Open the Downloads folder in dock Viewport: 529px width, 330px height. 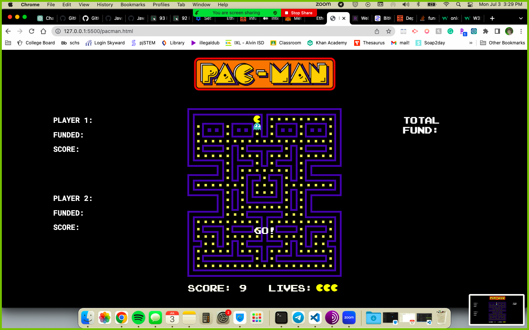tap(373, 318)
